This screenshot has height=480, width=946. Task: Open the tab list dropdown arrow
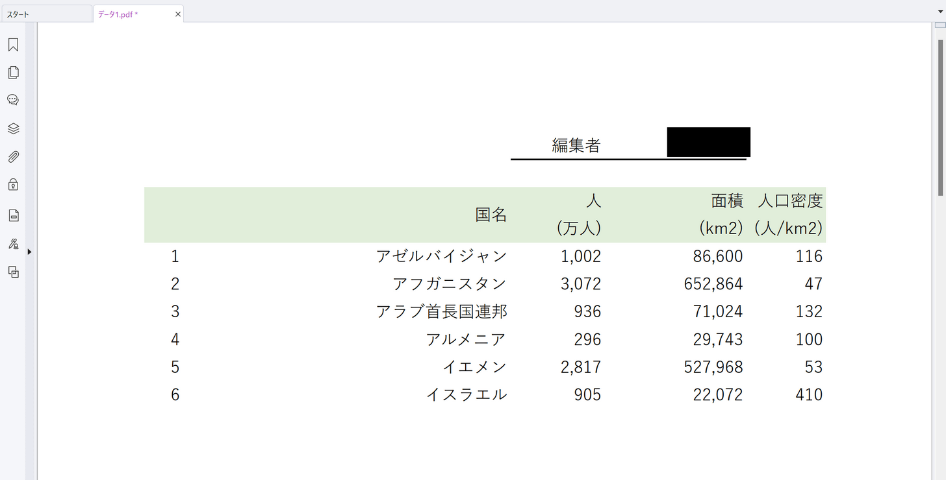point(940,12)
